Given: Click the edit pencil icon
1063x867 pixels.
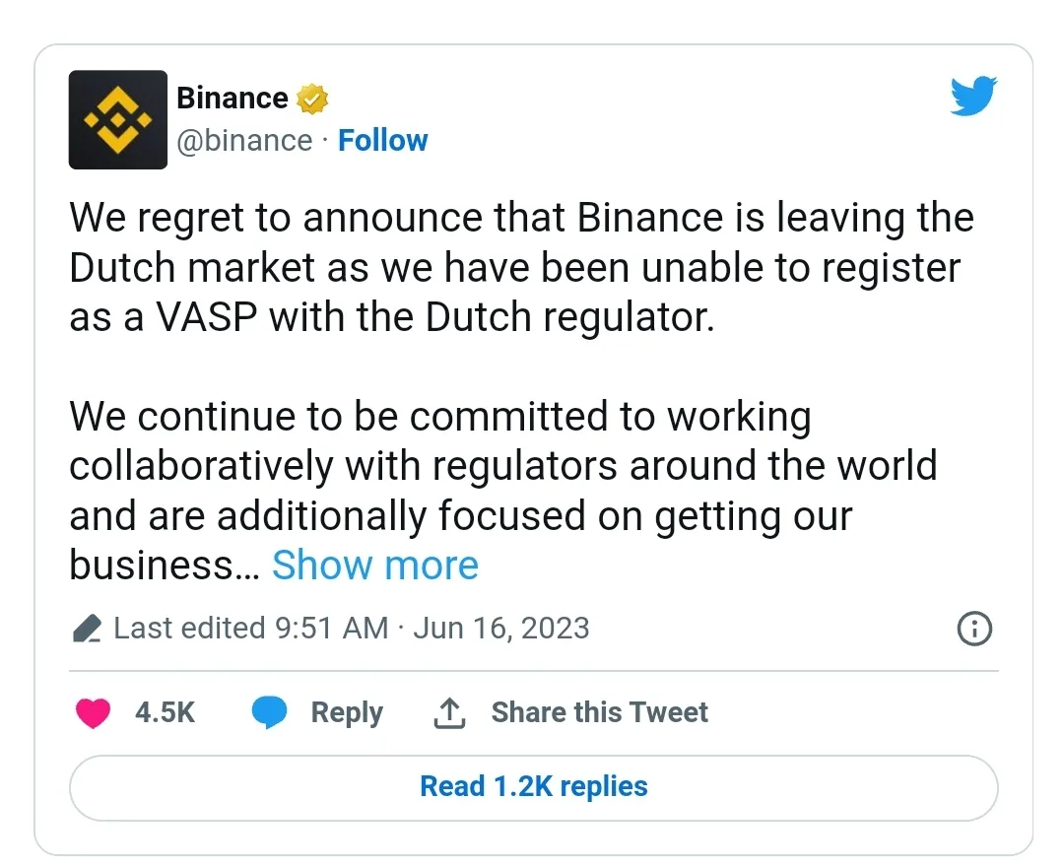Looking at the screenshot, I should click(x=87, y=629).
